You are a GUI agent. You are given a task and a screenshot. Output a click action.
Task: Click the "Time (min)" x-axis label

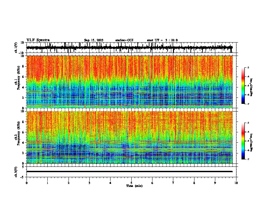134,186
